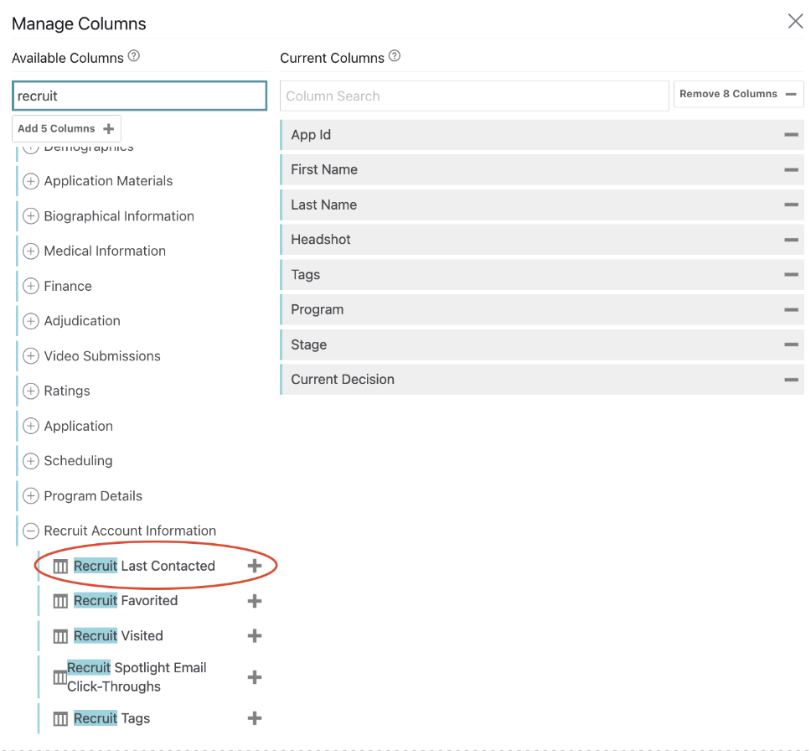811x751 pixels.
Task: Remove the Program column minus icon
Action: click(x=791, y=309)
